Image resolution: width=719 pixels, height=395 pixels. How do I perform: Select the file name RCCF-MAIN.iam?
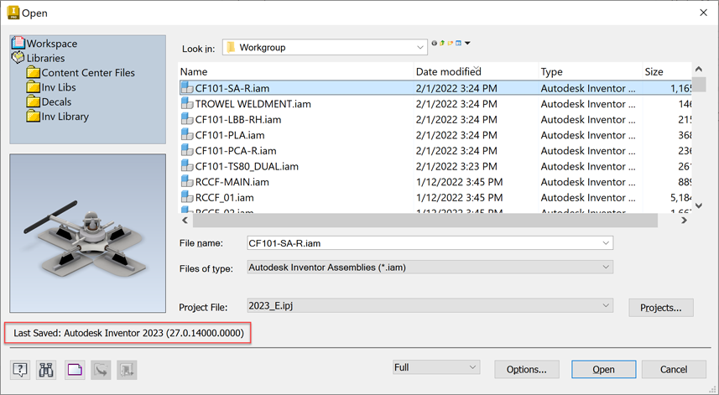click(x=232, y=181)
